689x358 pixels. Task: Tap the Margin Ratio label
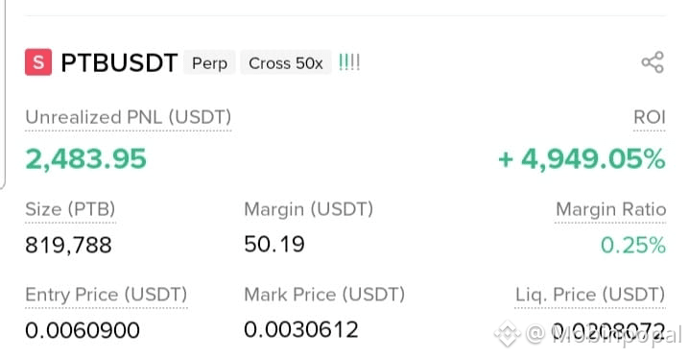(x=610, y=209)
